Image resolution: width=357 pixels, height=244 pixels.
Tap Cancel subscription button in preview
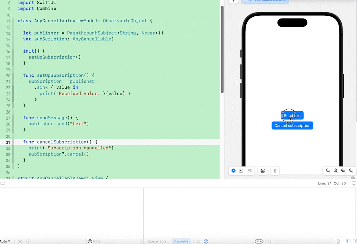(x=292, y=125)
